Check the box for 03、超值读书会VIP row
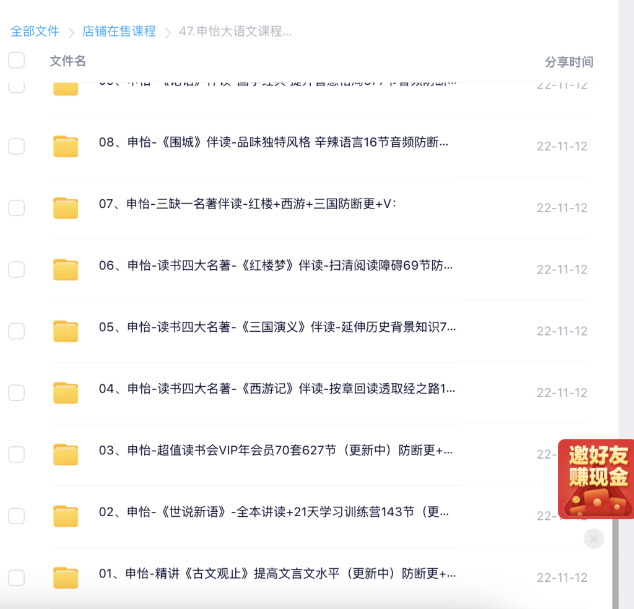The height and width of the screenshot is (609, 634). tap(17, 454)
